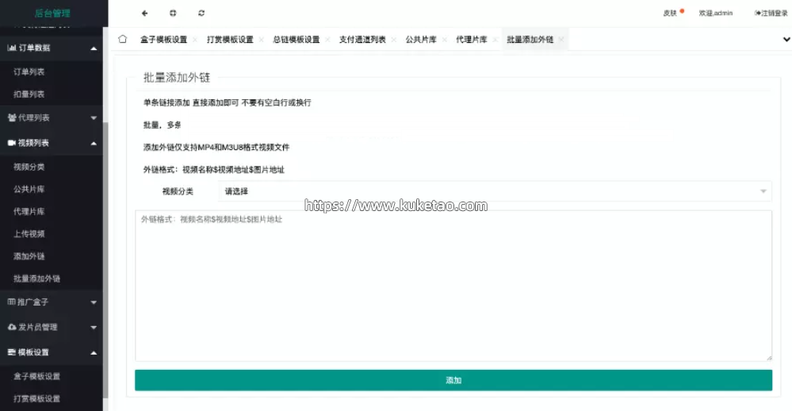
Task: Expand the 推广盒子 sidebar section
Action: pyautogui.click(x=51, y=302)
